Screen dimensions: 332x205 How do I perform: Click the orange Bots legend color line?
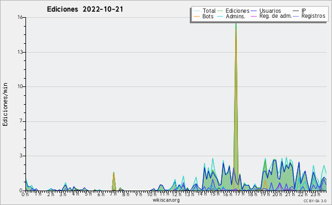tap(196, 16)
